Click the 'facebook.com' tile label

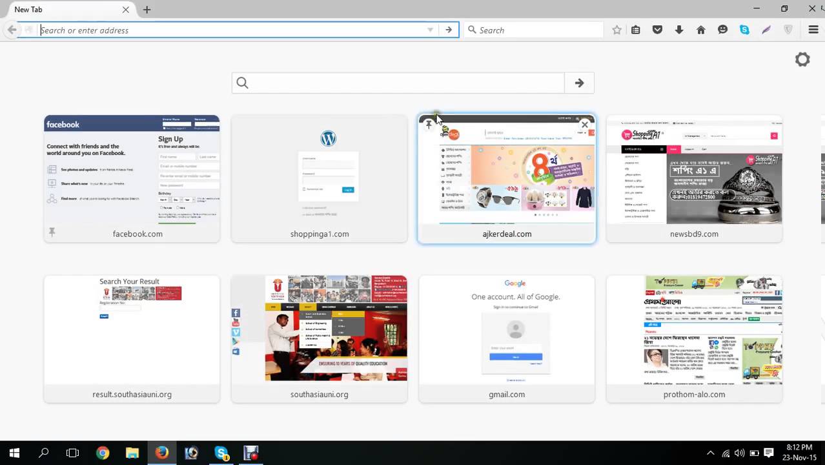[137, 234]
